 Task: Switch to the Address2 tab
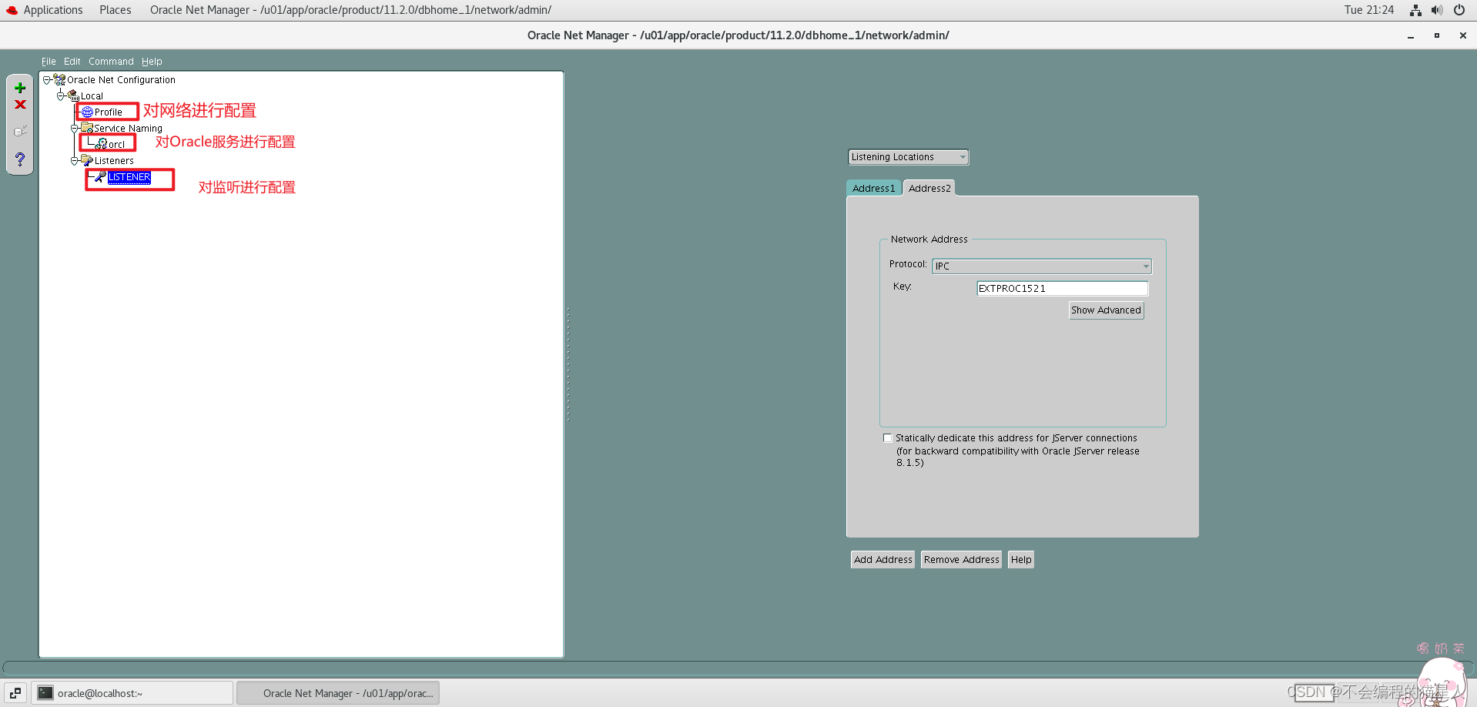929,188
